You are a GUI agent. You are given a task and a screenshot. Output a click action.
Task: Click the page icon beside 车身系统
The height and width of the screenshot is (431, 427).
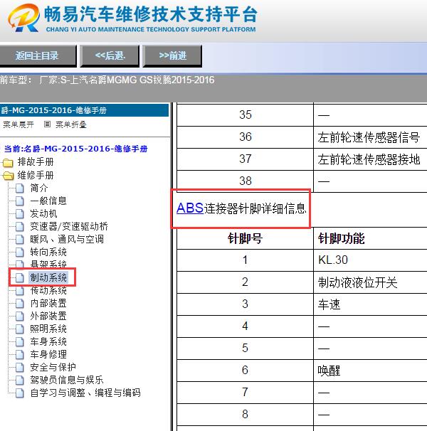point(19,341)
